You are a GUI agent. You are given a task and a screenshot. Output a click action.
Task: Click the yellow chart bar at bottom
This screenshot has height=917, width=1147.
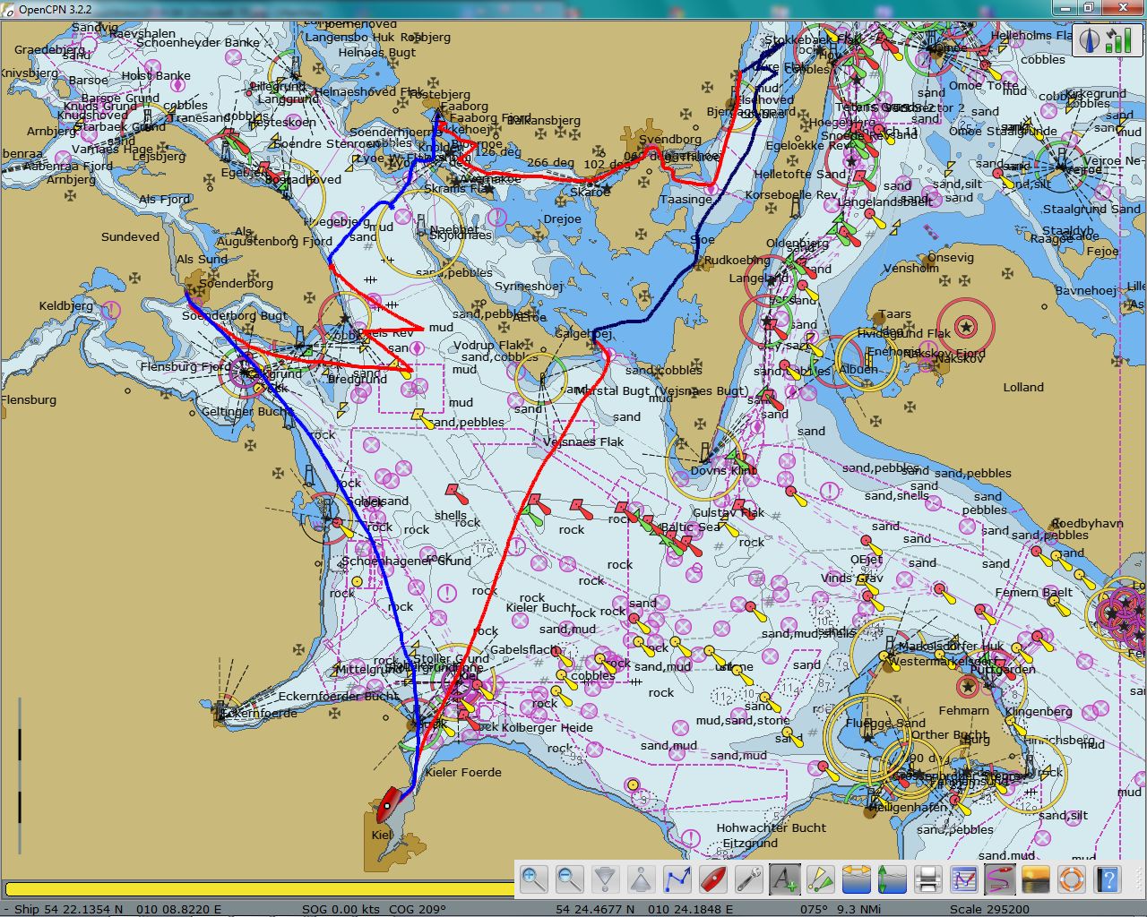point(260,889)
